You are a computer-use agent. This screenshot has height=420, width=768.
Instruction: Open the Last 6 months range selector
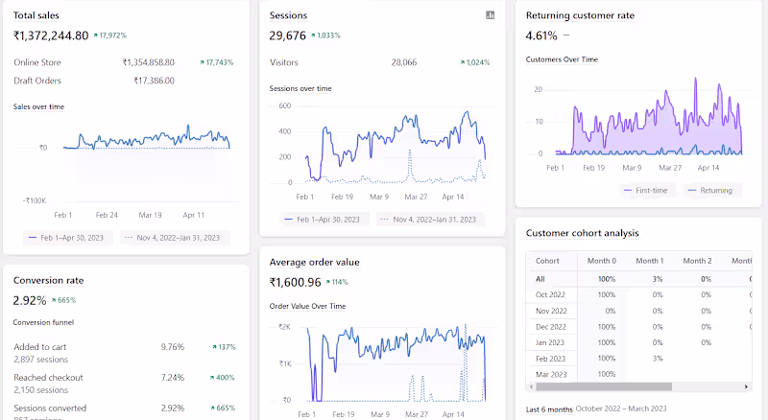coord(549,410)
